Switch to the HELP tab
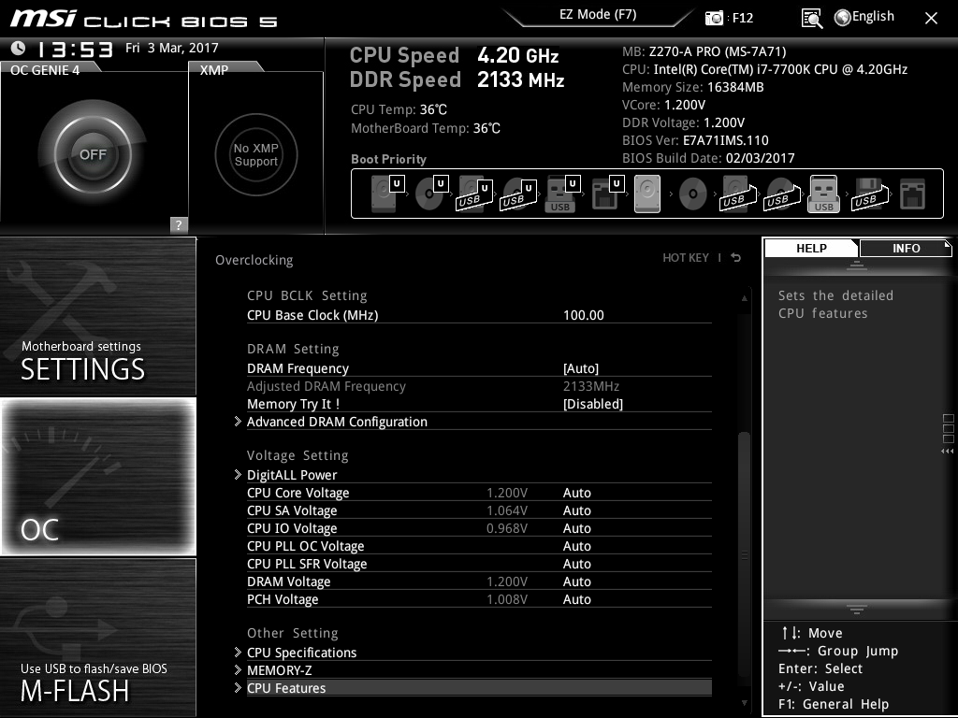 tap(811, 248)
